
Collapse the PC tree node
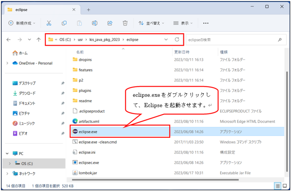click(7, 153)
